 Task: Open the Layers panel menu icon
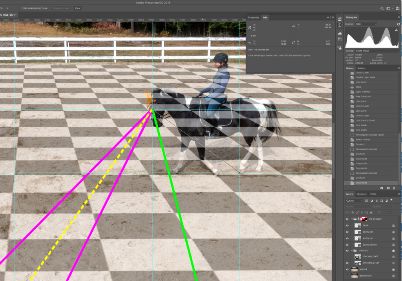(399, 194)
